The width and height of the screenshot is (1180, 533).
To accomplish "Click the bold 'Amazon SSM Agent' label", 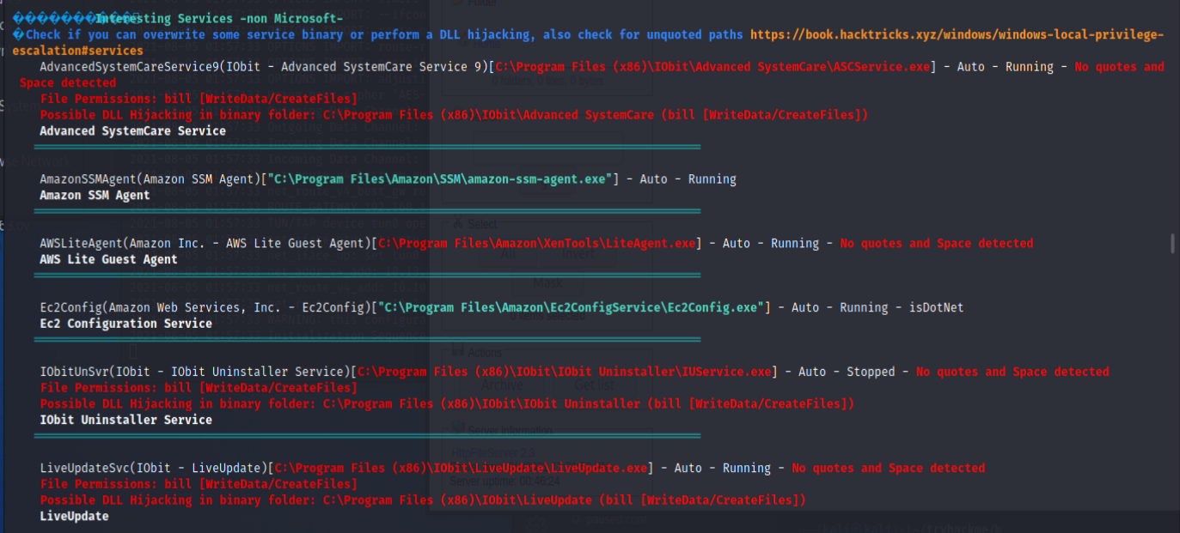I will pos(95,196).
